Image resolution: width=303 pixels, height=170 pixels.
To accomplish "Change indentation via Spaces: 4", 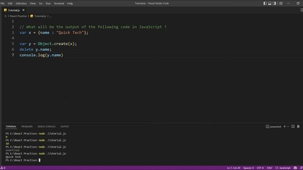I will pyautogui.click(x=248, y=168).
